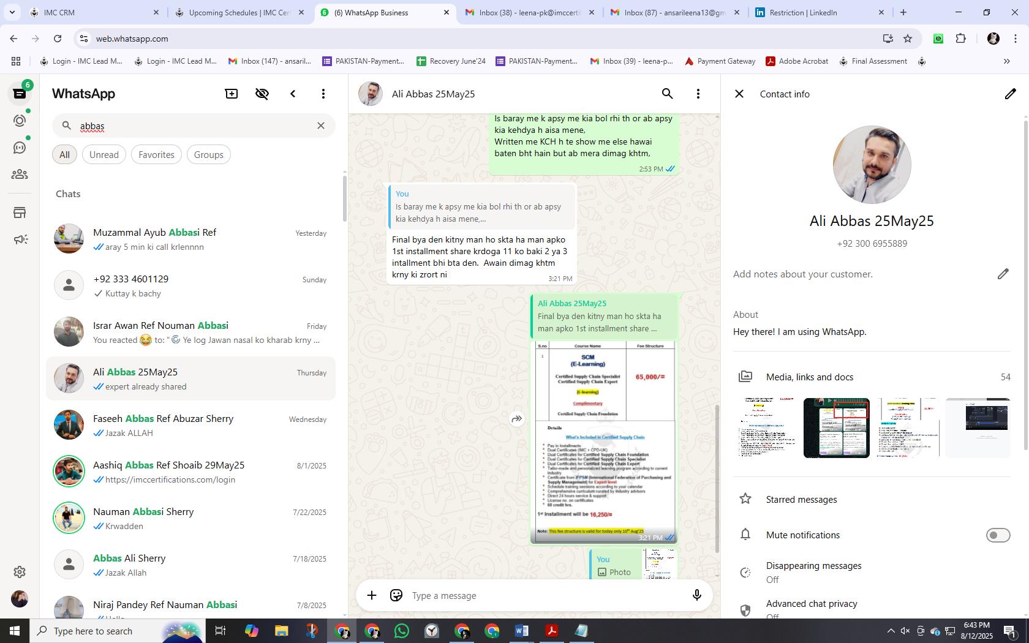Open Chrome extensions puzzle icon
1029x643 pixels.
pos(961,39)
